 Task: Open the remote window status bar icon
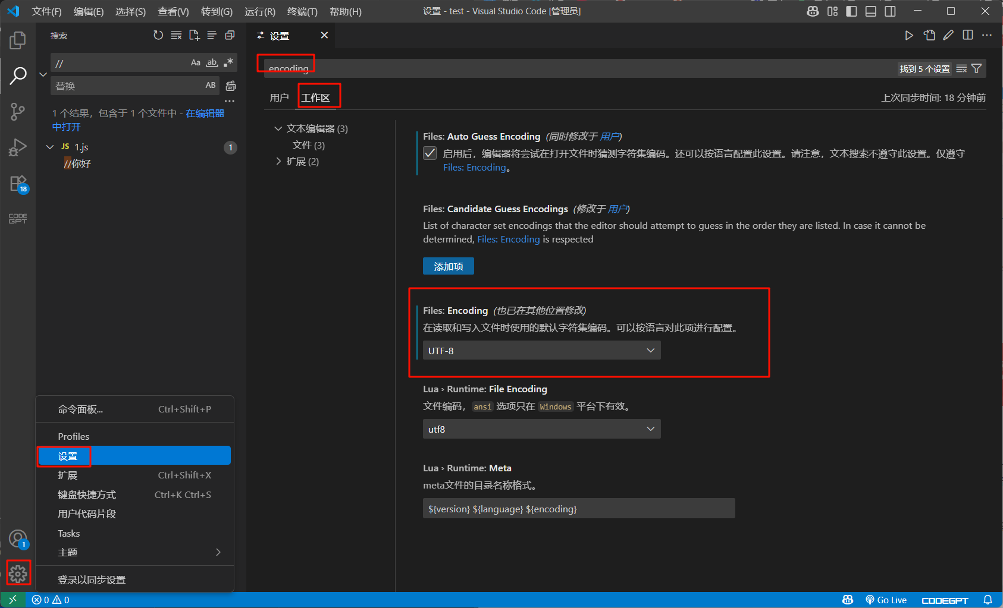(x=13, y=600)
